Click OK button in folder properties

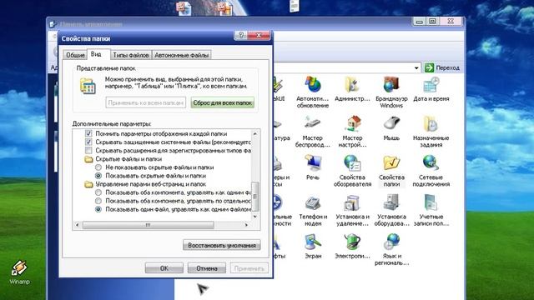click(164, 268)
